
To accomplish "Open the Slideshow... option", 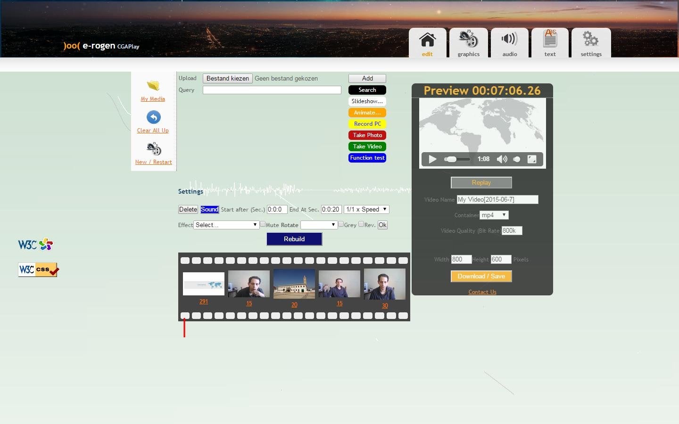I will 367,101.
